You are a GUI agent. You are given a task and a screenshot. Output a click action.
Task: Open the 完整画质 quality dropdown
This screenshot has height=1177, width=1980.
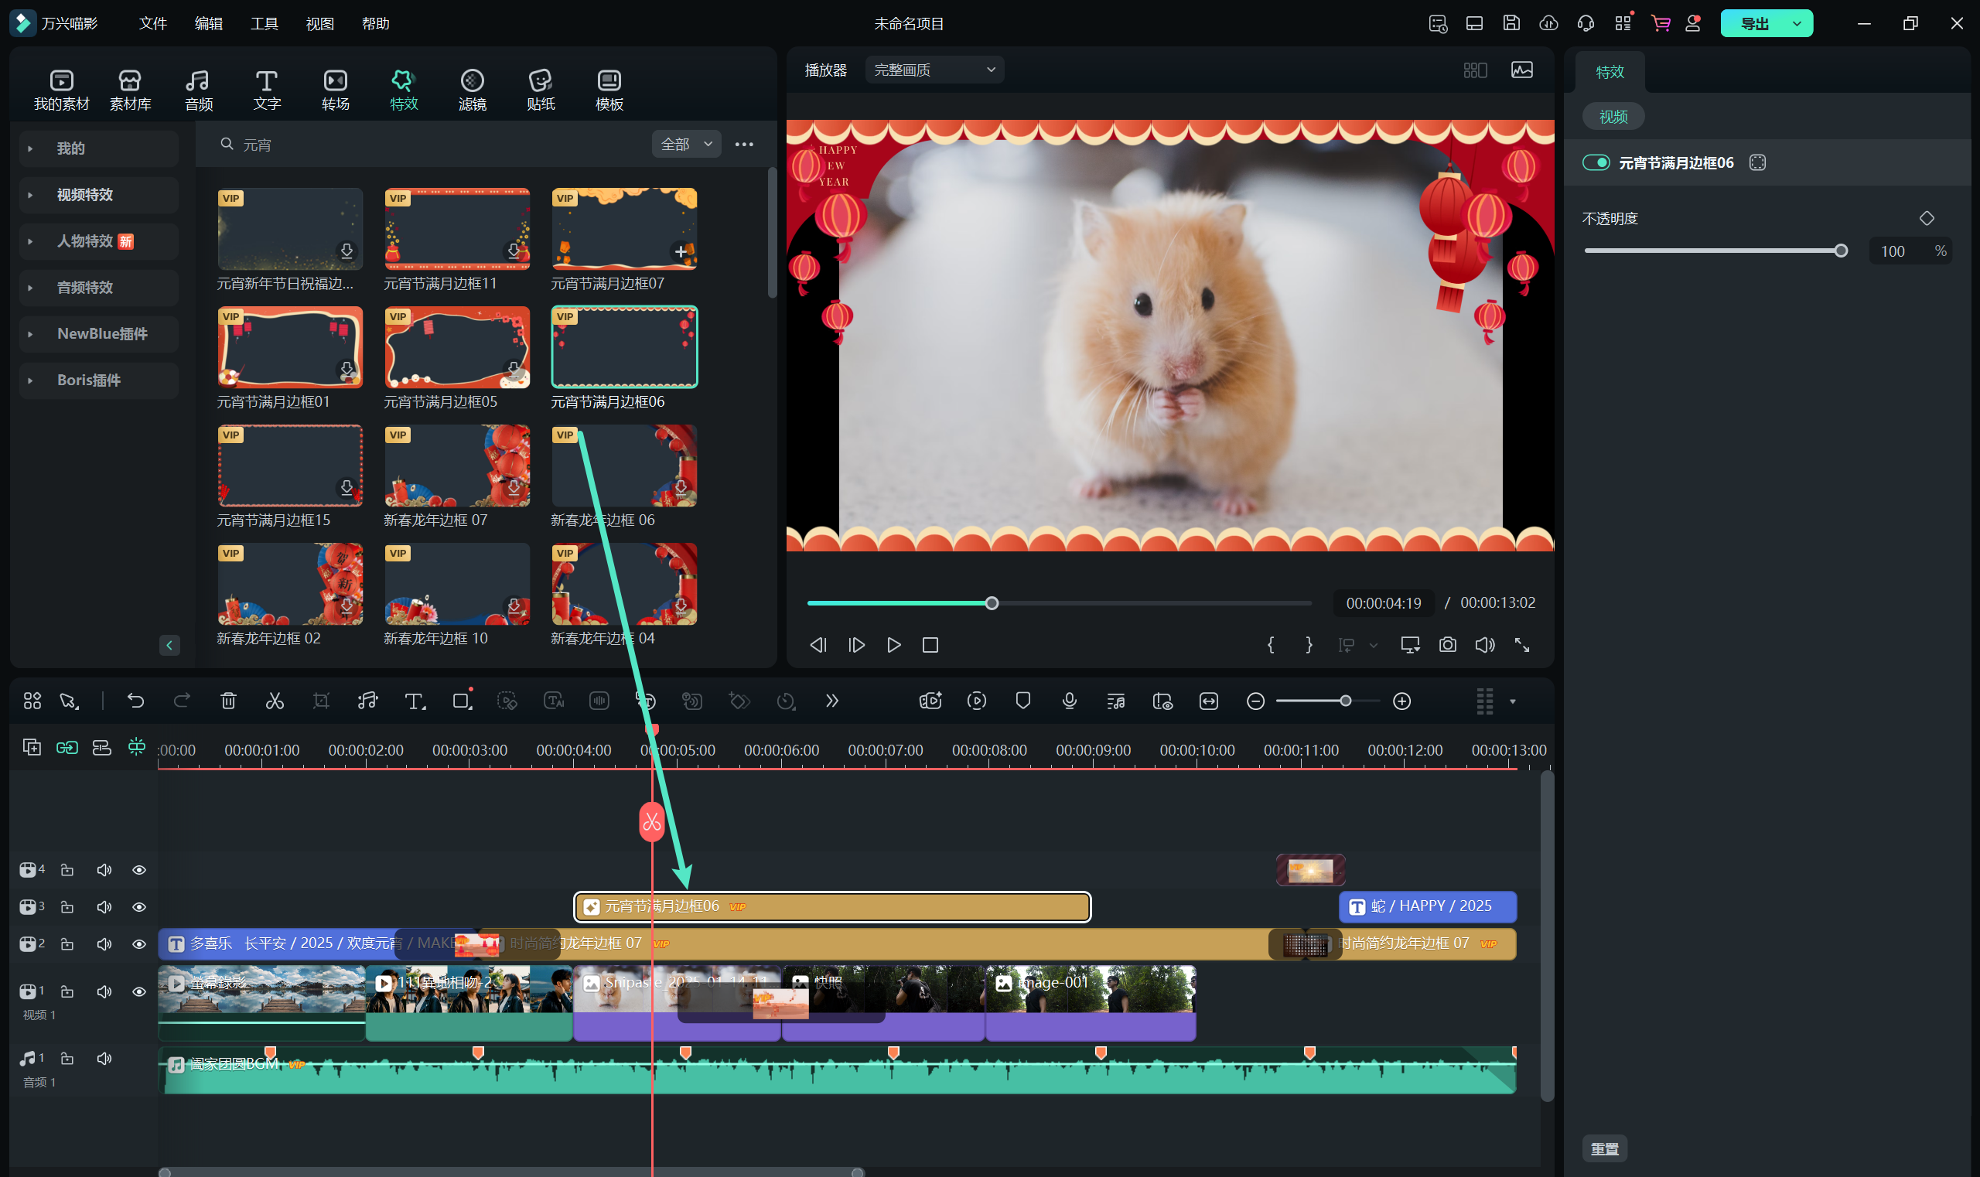(x=934, y=70)
